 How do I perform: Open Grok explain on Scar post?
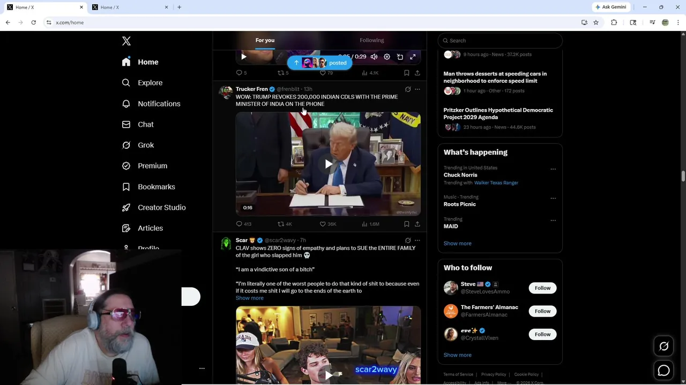coord(408,241)
